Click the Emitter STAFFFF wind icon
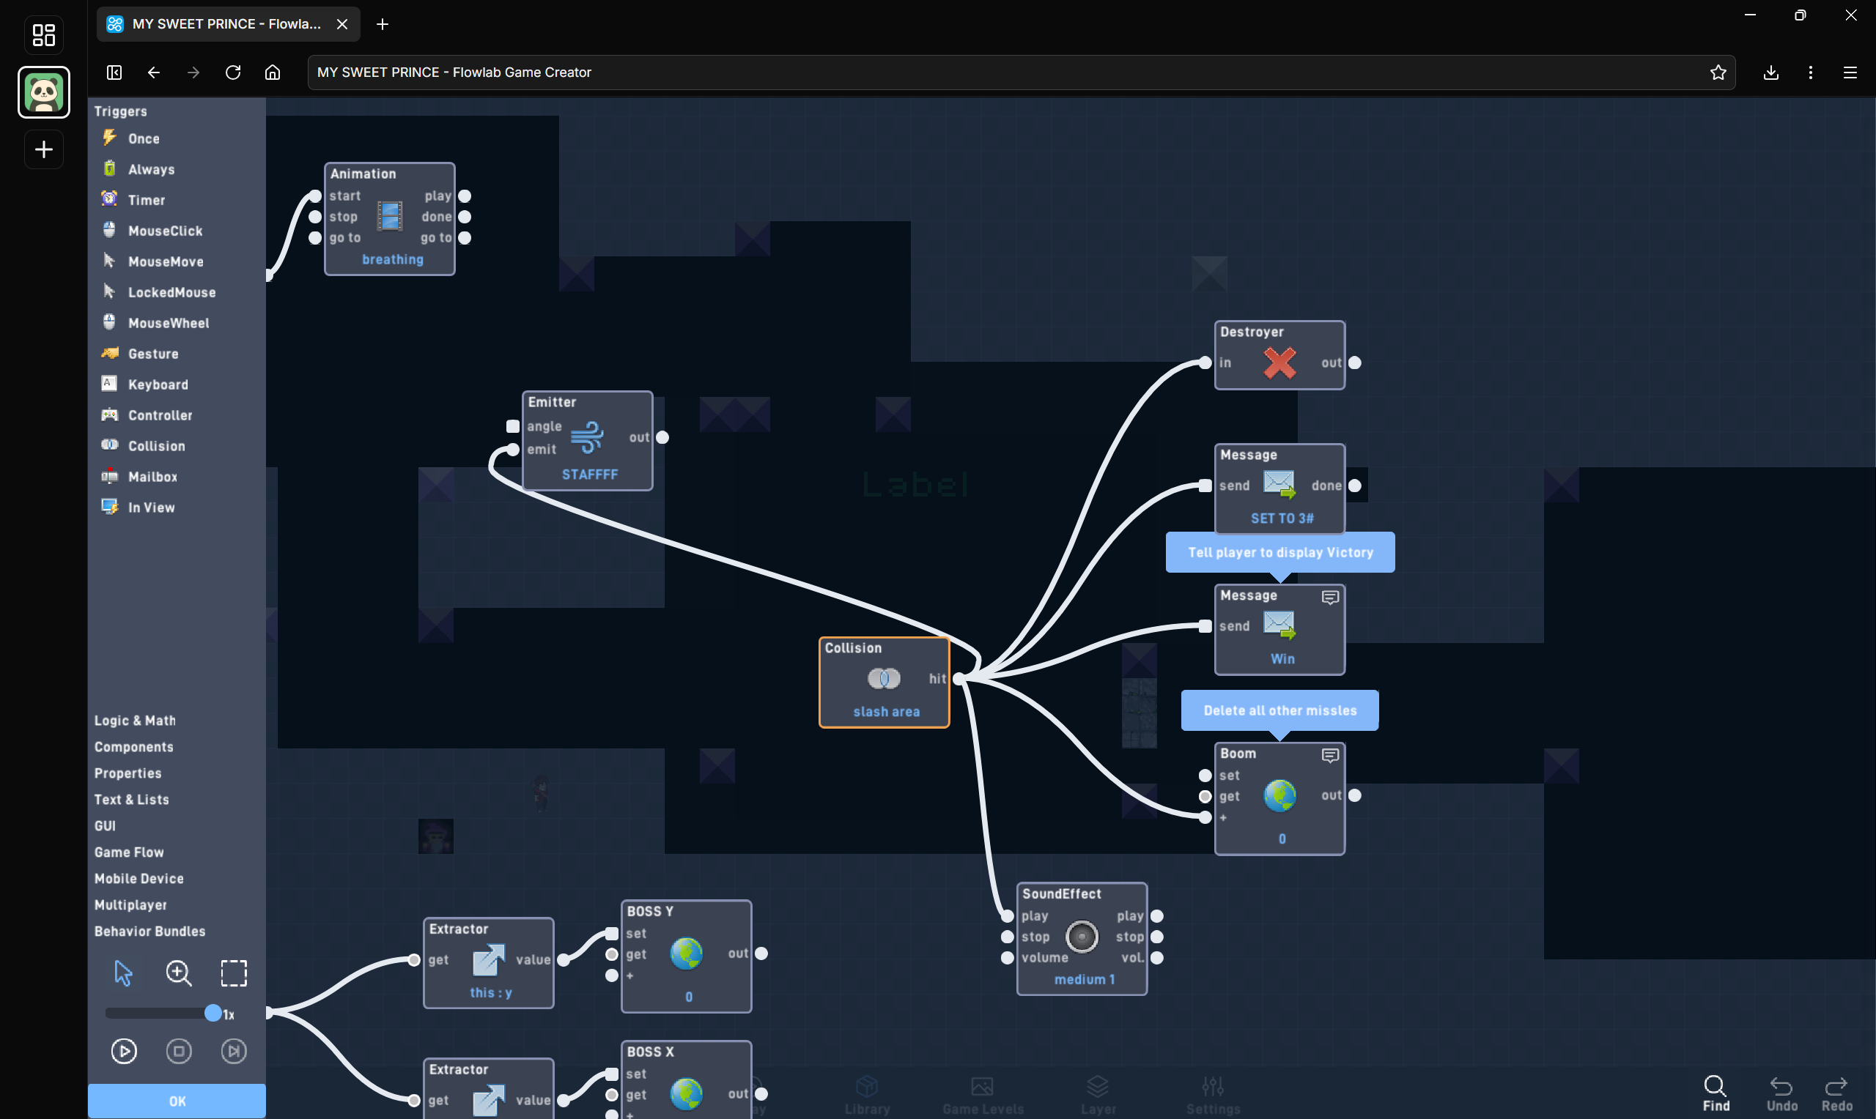 click(587, 437)
